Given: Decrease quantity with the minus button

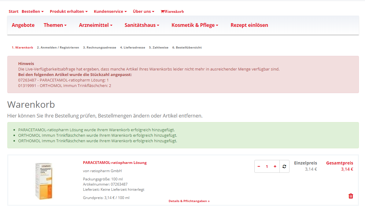Looking at the screenshot, I should 259,166.
